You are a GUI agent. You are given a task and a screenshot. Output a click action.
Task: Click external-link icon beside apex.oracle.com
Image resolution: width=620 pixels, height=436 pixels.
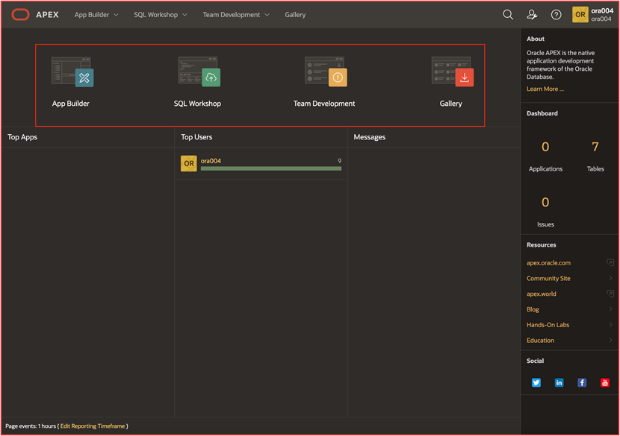point(610,262)
